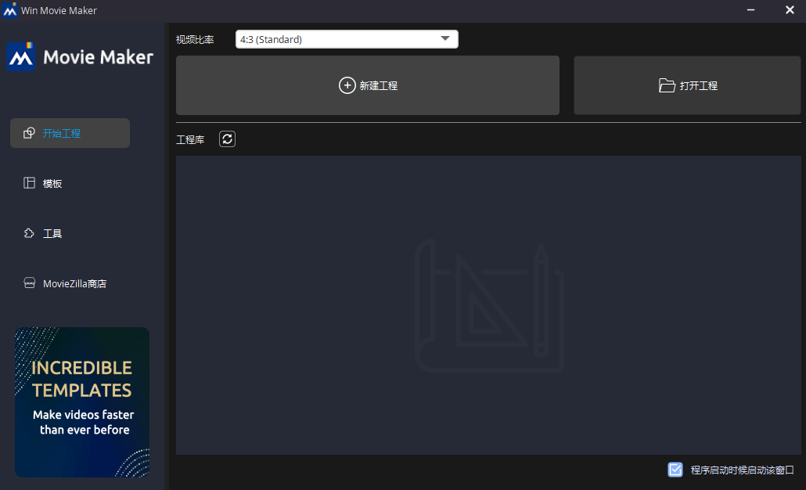
Task: Close the Win Movie Maker window
Action: point(790,10)
